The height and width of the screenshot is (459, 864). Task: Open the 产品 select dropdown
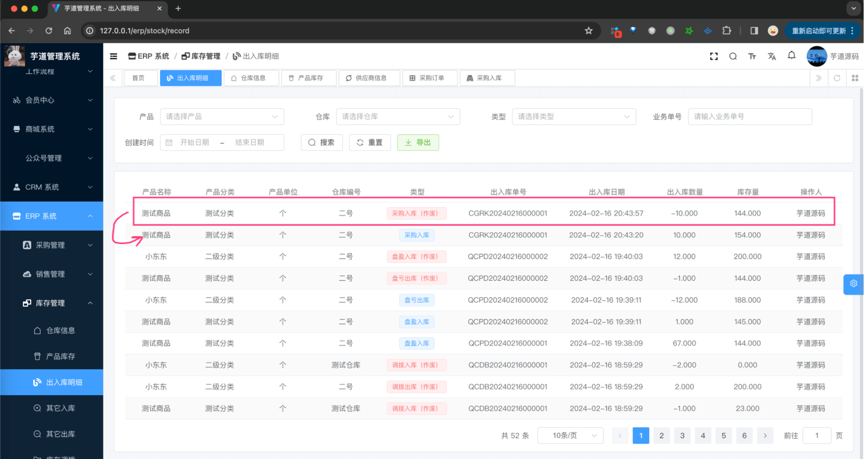(222, 117)
